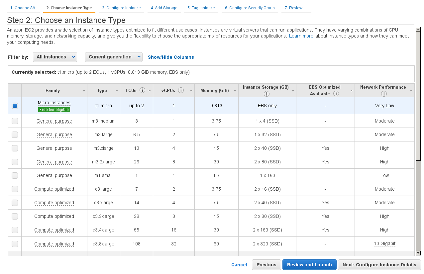Open Memory (GiB) column sort arrow

235,91
